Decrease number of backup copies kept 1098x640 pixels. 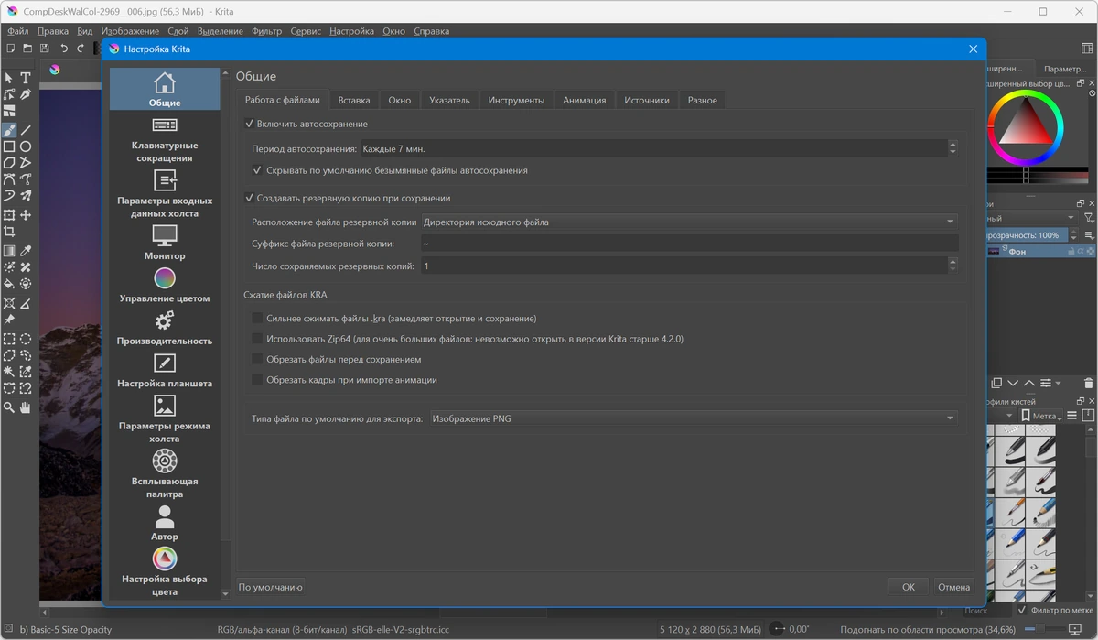953,269
